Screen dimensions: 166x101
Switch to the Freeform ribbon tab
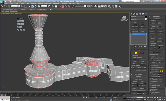[x=23, y=9]
